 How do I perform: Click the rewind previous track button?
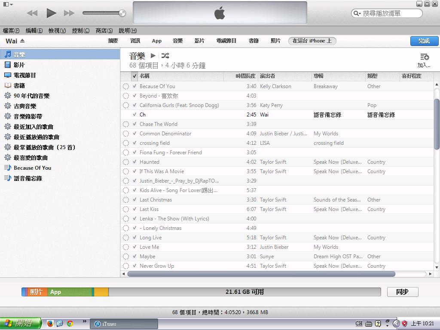point(32,13)
